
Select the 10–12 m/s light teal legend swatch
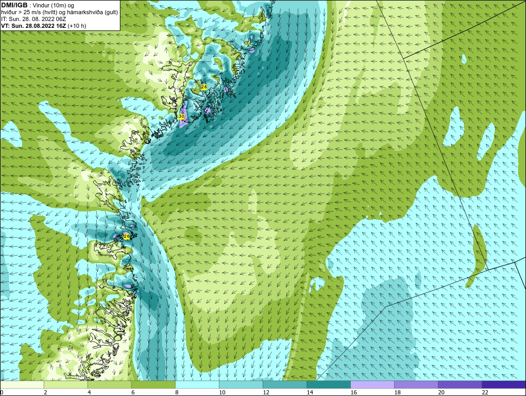(x=241, y=384)
